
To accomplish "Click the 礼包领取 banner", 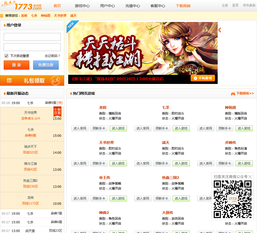I will pos(32,81).
